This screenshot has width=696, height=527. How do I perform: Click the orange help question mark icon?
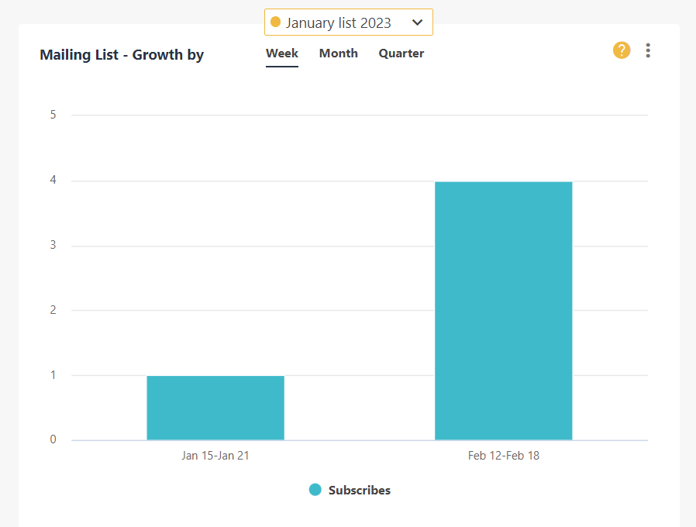click(622, 50)
